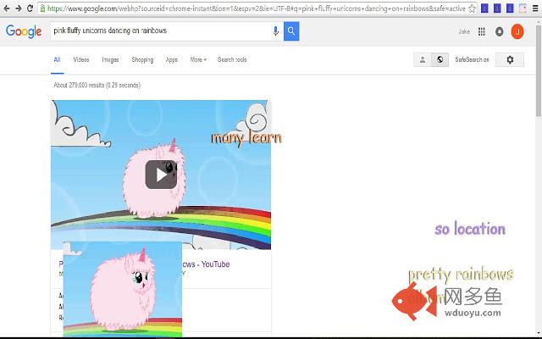Click the second blue extension icon
Viewport: 542px width, 339px height.
click(497, 8)
